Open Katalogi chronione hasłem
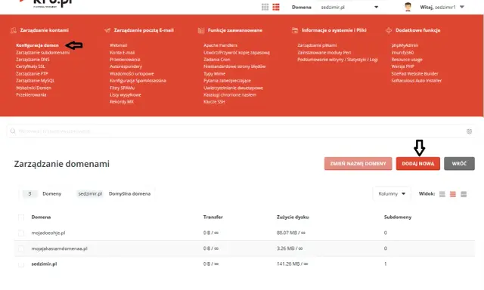 coord(230,94)
